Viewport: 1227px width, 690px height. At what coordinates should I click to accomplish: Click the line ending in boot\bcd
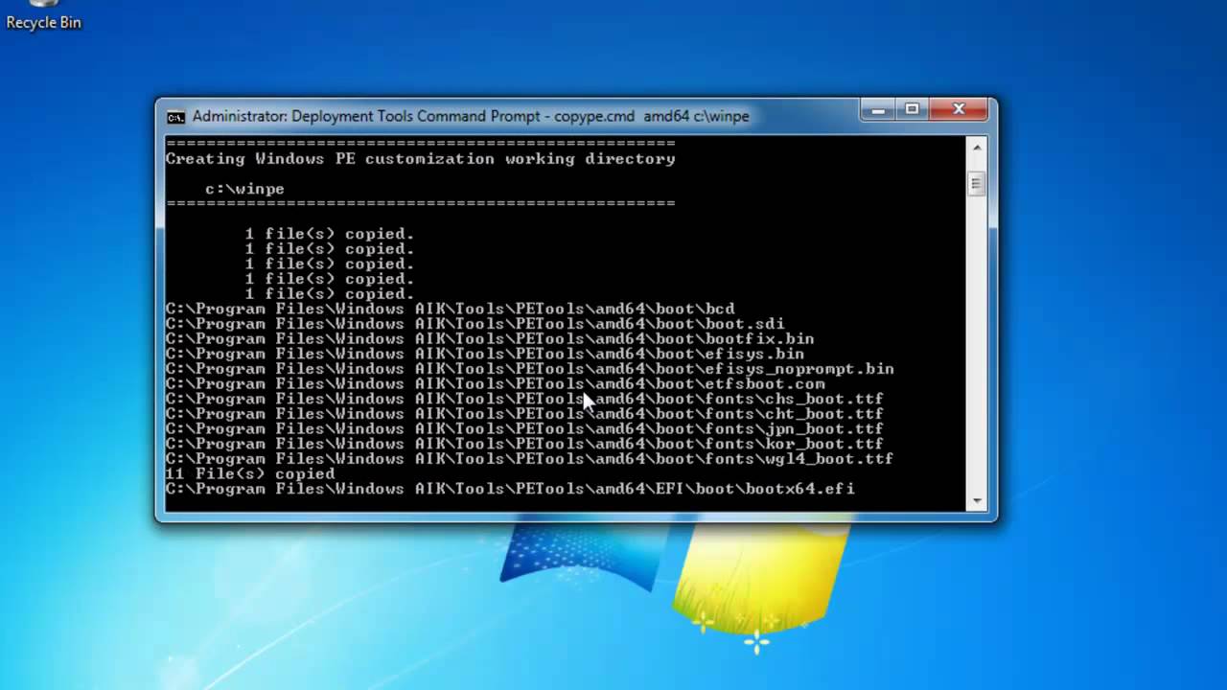pyautogui.click(x=450, y=309)
